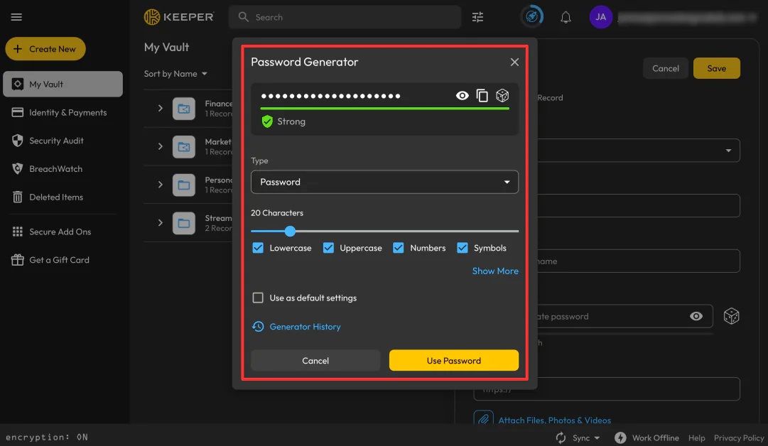Open the Help link

click(696, 437)
